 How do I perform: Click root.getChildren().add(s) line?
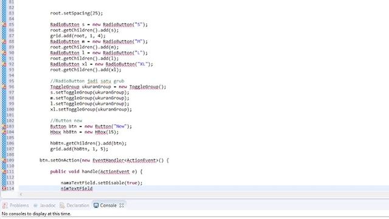point(84,30)
